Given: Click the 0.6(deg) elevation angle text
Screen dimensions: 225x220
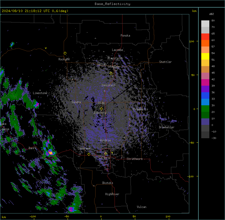Looking at the screenshot, I should pos(60,11).
